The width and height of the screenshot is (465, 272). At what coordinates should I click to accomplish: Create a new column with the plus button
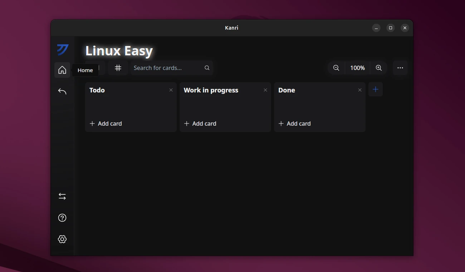point(376,90)
